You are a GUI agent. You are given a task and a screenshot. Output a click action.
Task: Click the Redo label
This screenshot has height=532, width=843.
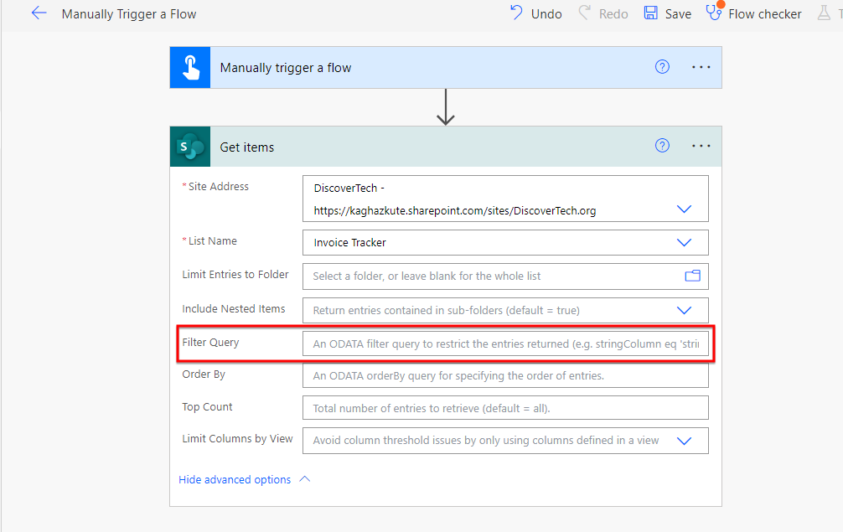click(613, 14)
